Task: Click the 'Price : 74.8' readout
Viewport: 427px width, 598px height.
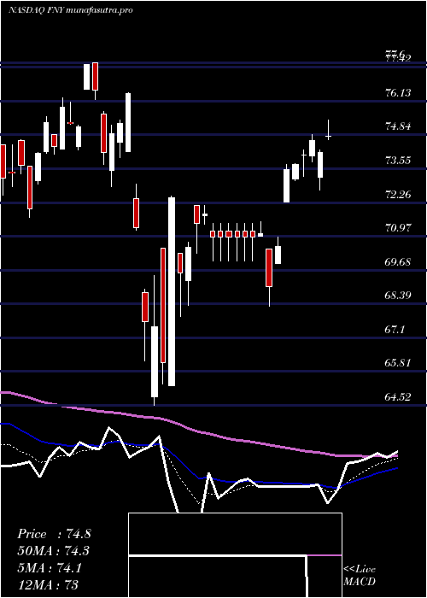Action: (54, 534)
